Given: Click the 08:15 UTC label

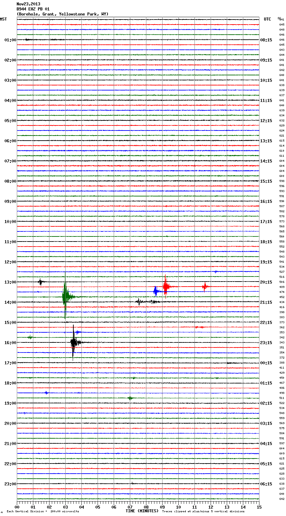Looking at the screenshot, I should (x=266, y=40).
